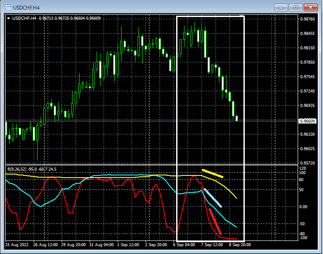Open the USDCHF,H4 chart dropdown triangle
Image resolution: width=323 pixels, height=254 pixels.
pos(9,18)
